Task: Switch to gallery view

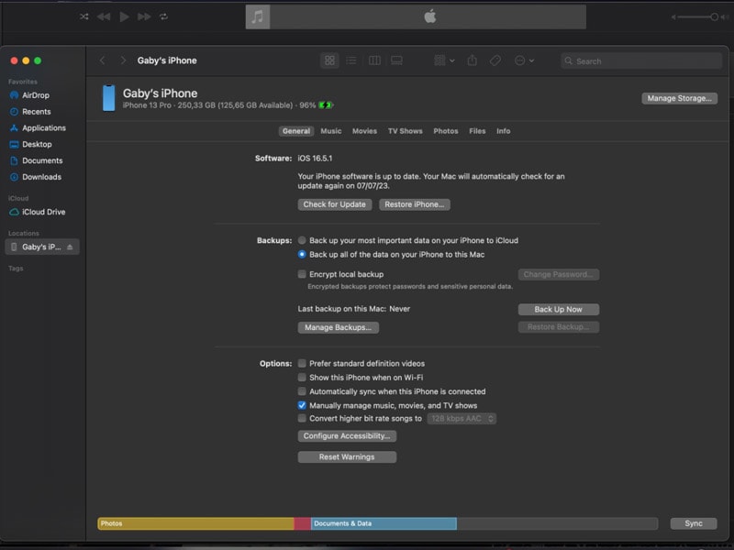Action: pyautogui.click(x=396, y=60)
